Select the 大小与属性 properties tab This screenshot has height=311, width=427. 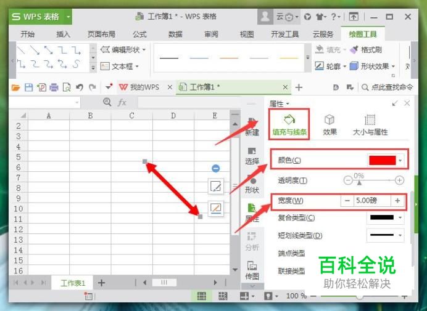370,124
